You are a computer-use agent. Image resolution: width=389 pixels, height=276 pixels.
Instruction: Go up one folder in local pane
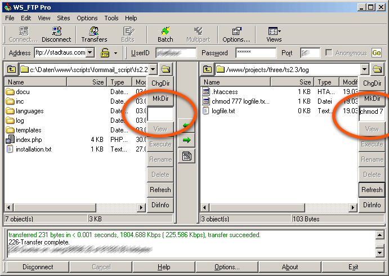11,69
